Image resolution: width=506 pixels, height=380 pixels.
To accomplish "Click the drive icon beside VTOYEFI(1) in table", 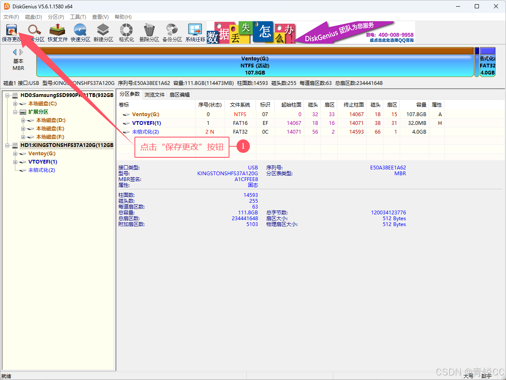I will click(126, 123).
